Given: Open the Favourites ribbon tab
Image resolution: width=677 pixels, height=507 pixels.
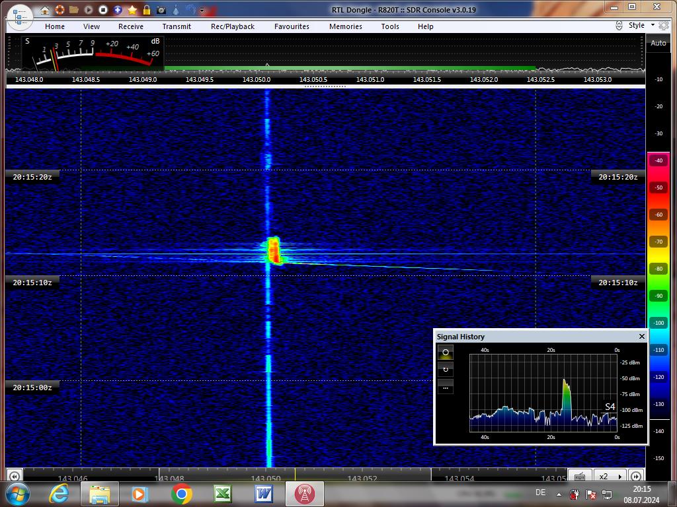Looking at the screenshot, I should click(292, 26).
